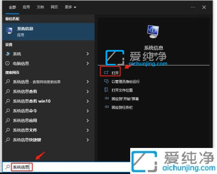217x174 pixels.
Task: Open the 更多 dropdown
Action: 70,7
